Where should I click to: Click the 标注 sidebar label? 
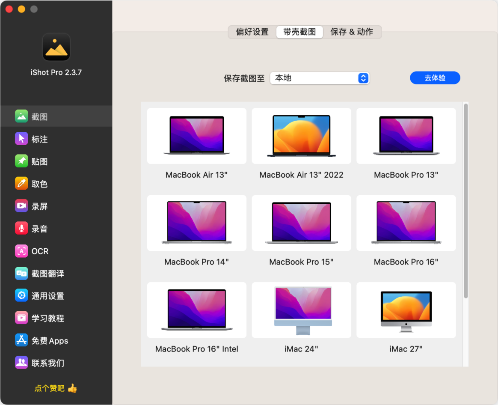point(39,139)
